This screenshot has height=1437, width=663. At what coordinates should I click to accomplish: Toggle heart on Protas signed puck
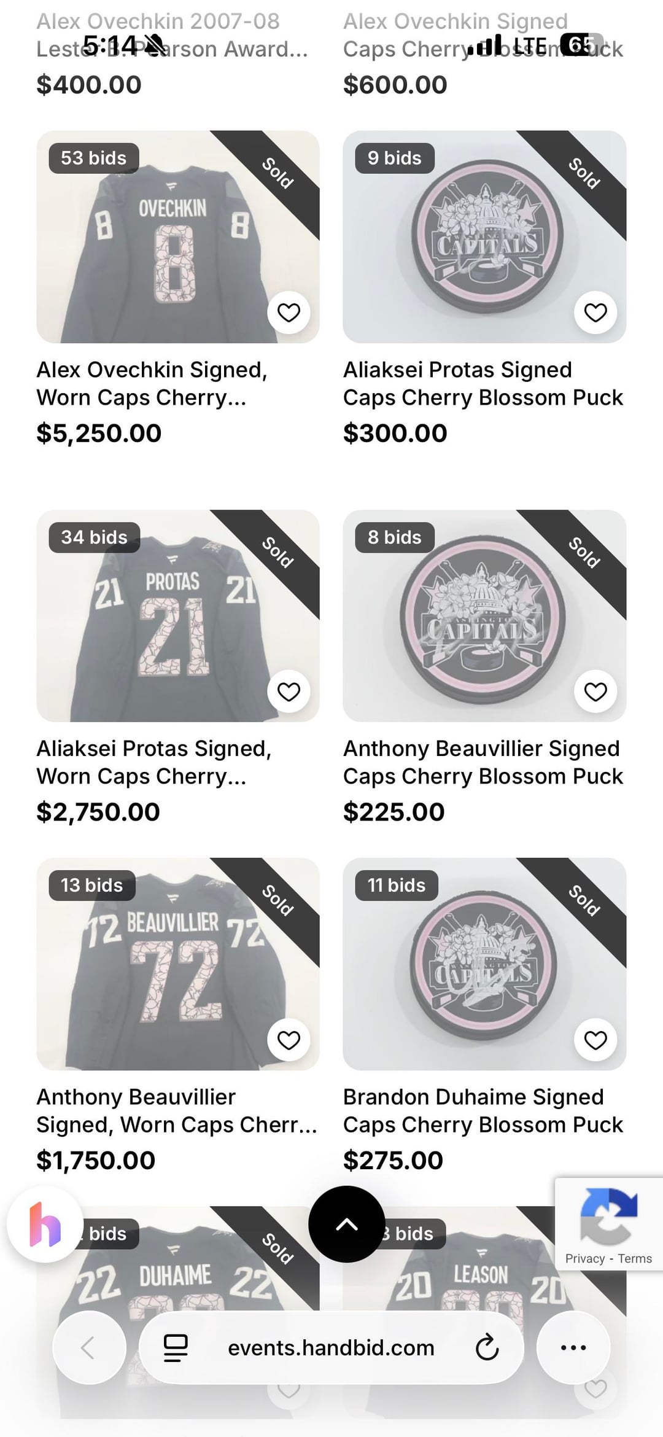595,313
